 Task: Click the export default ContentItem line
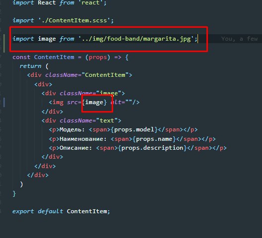click(x=61, y=211)
